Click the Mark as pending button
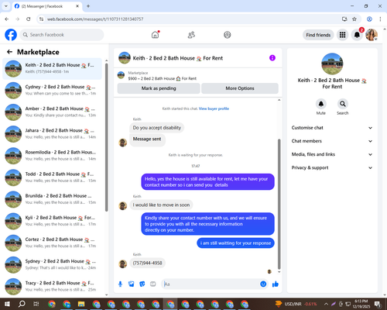 pos(159,88)
